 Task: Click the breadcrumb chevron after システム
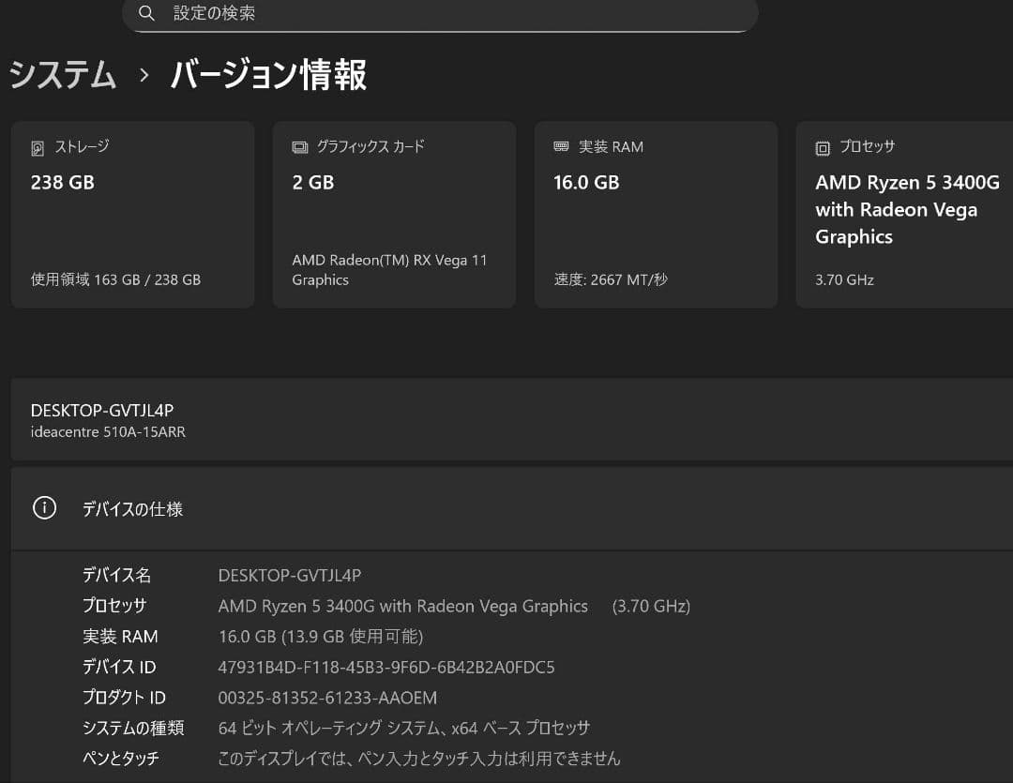[x=142, y=75]
